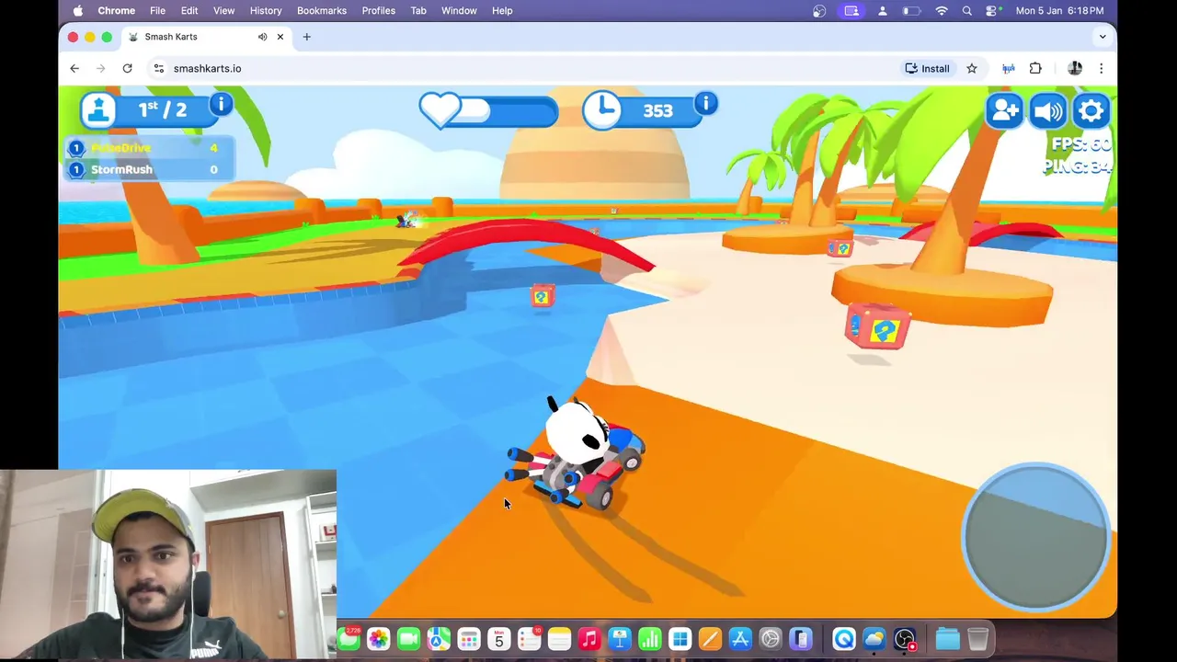1177x662 pixels.
Task: Open the View menu
Action: point(223,10)
